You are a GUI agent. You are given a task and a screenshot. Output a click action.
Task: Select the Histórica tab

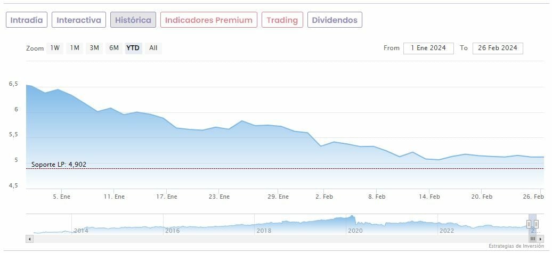(x=133, y=20)
